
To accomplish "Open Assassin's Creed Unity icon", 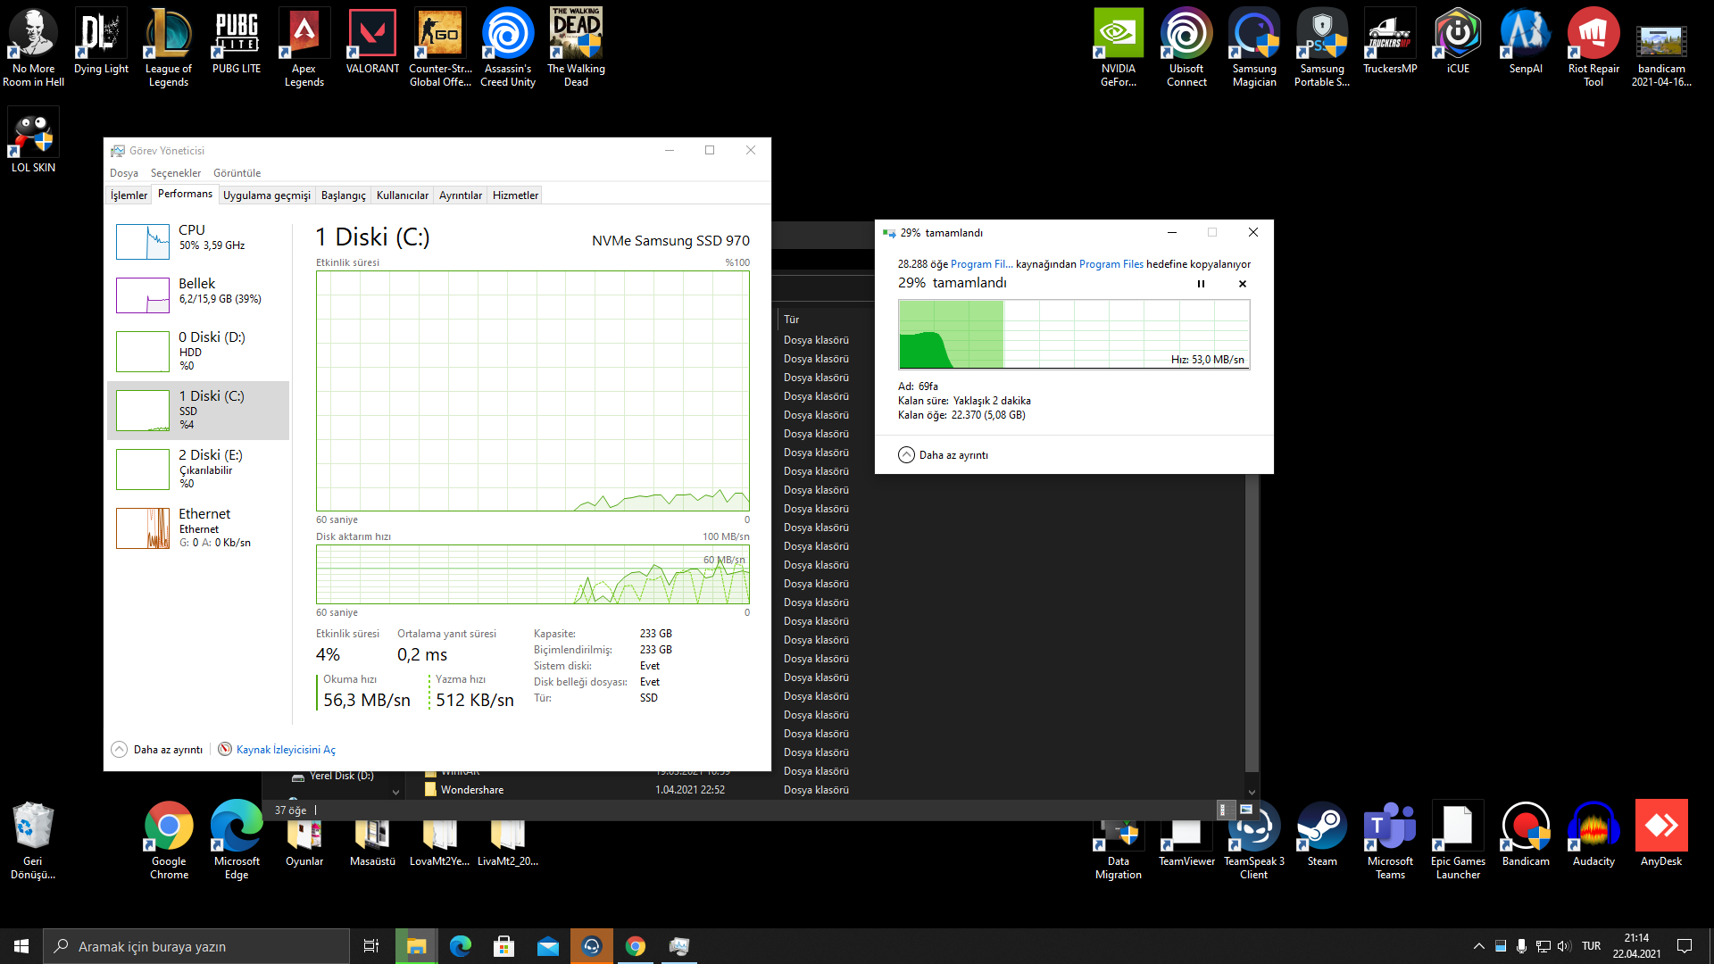I will coord(508,48).
